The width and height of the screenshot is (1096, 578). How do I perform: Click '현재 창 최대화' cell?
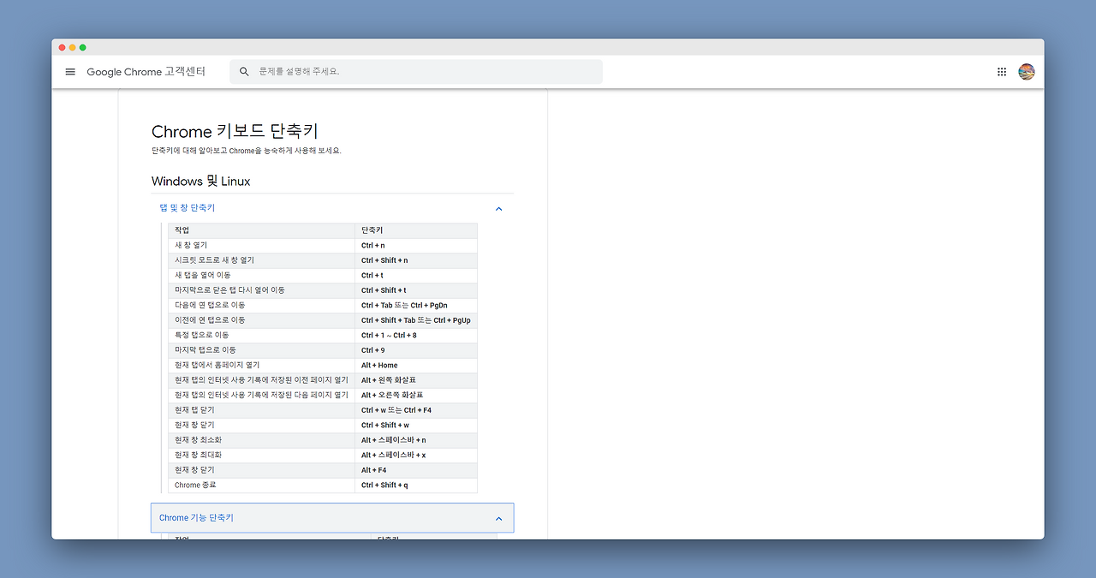(x=262, y=455)
